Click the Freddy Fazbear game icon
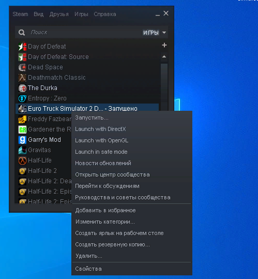Screen dimensions: 258x279 click(x=22, y=119)
